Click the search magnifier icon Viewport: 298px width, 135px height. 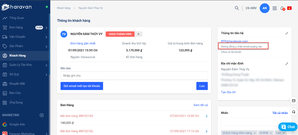coord(237,8)
